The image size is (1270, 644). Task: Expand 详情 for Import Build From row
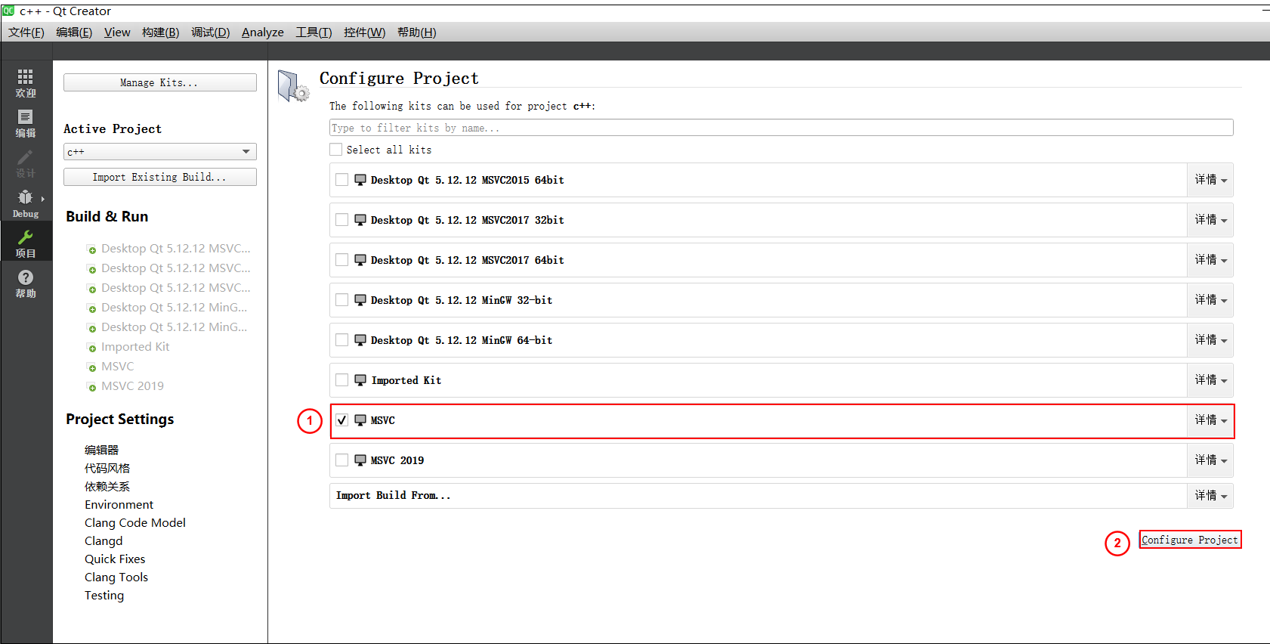tap(1210, 496)
